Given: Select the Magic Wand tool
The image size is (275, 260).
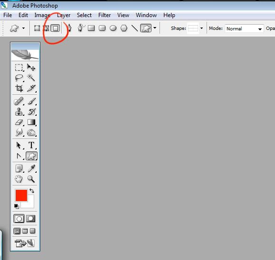Looking at the screenshot, I should point(31,78).
